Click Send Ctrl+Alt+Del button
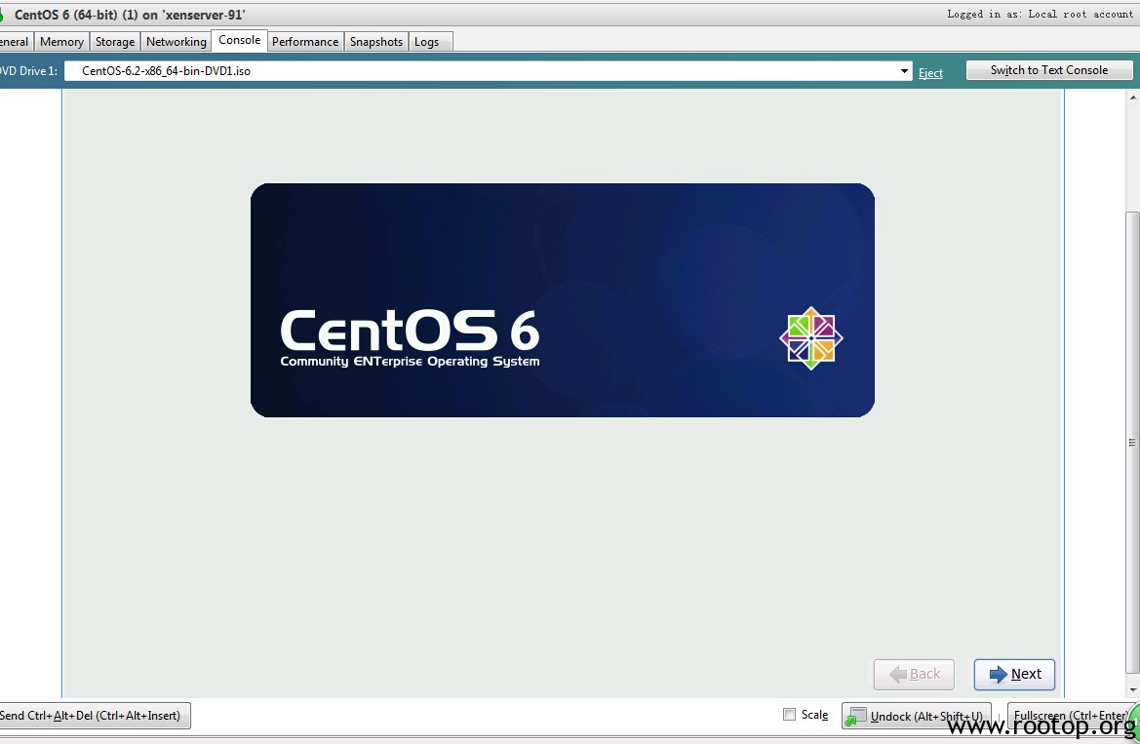The height and width of the screenshot is (744, 1140). [x=95, y=716]
